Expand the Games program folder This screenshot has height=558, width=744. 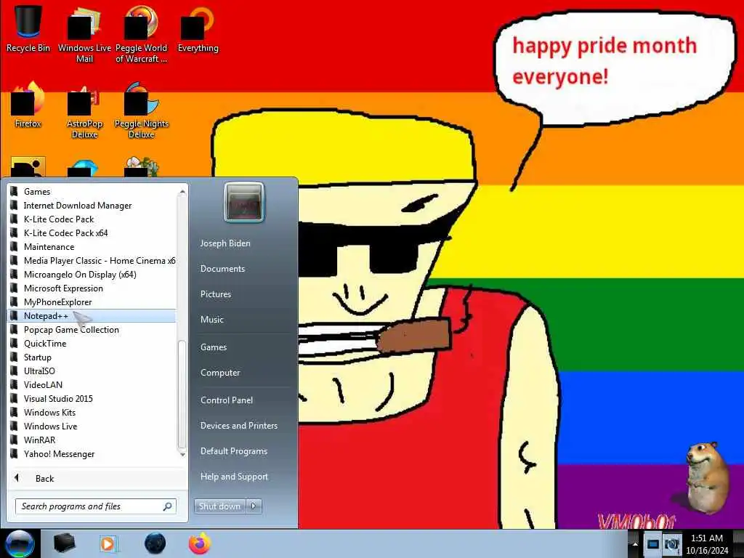pos(91,192)
